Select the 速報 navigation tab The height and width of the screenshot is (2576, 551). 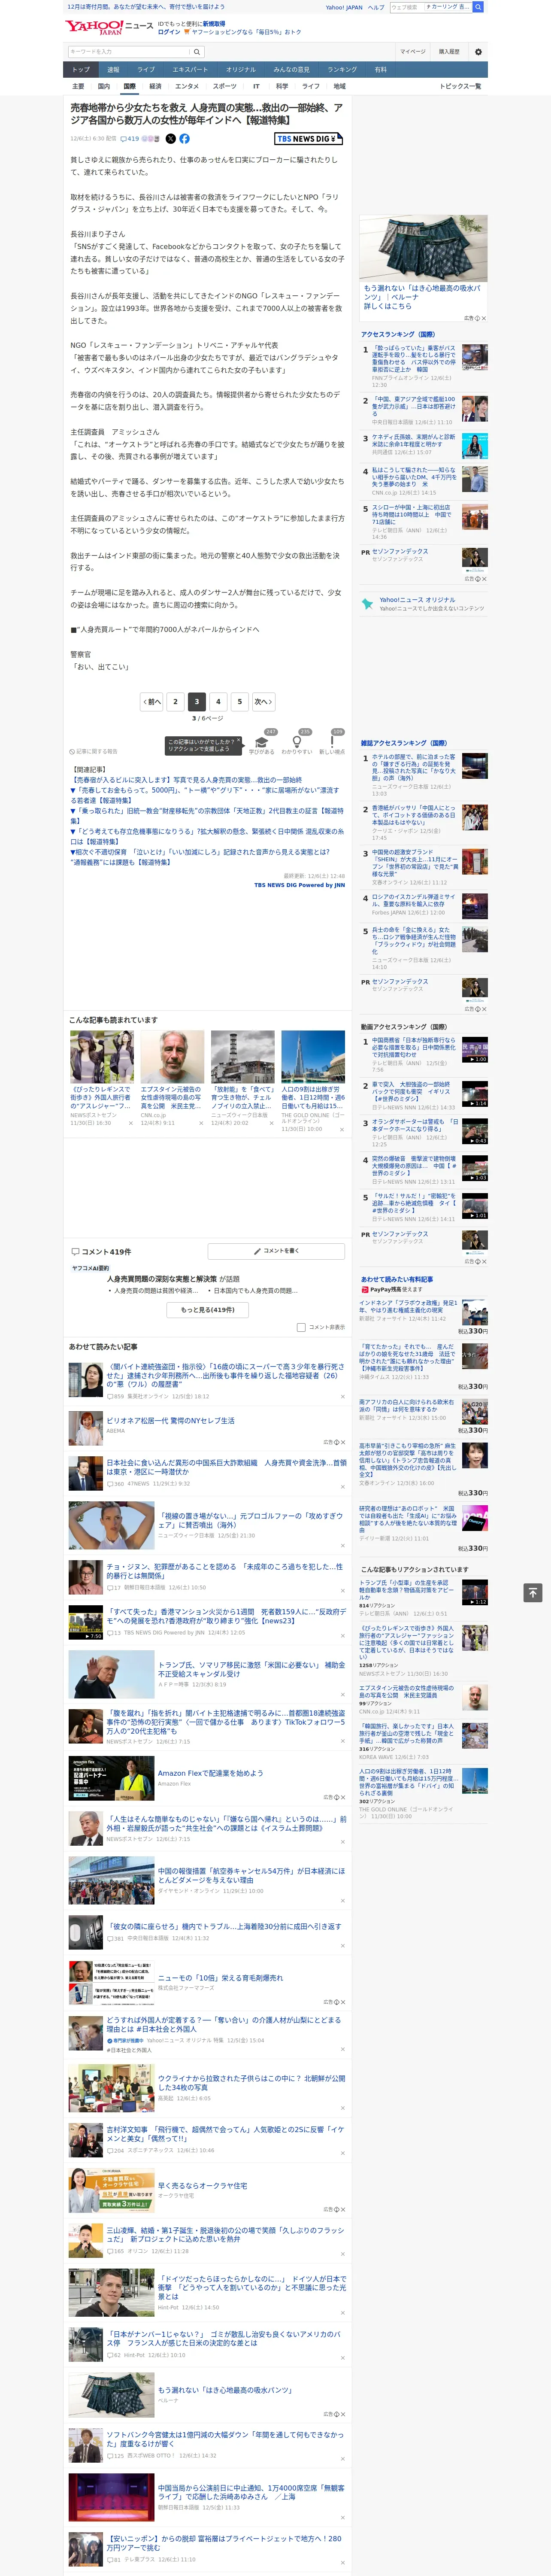[113, 70]
